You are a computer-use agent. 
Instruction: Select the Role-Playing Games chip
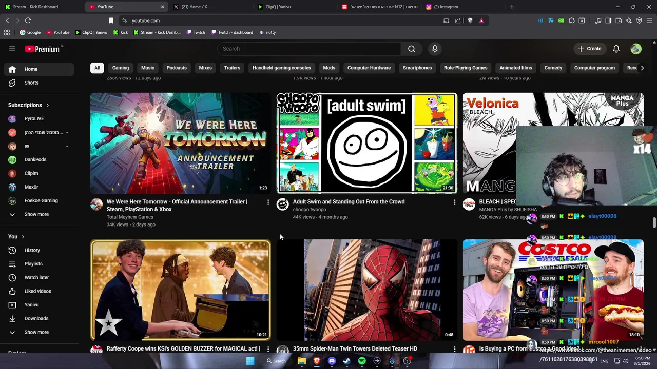tap(466, 68)
